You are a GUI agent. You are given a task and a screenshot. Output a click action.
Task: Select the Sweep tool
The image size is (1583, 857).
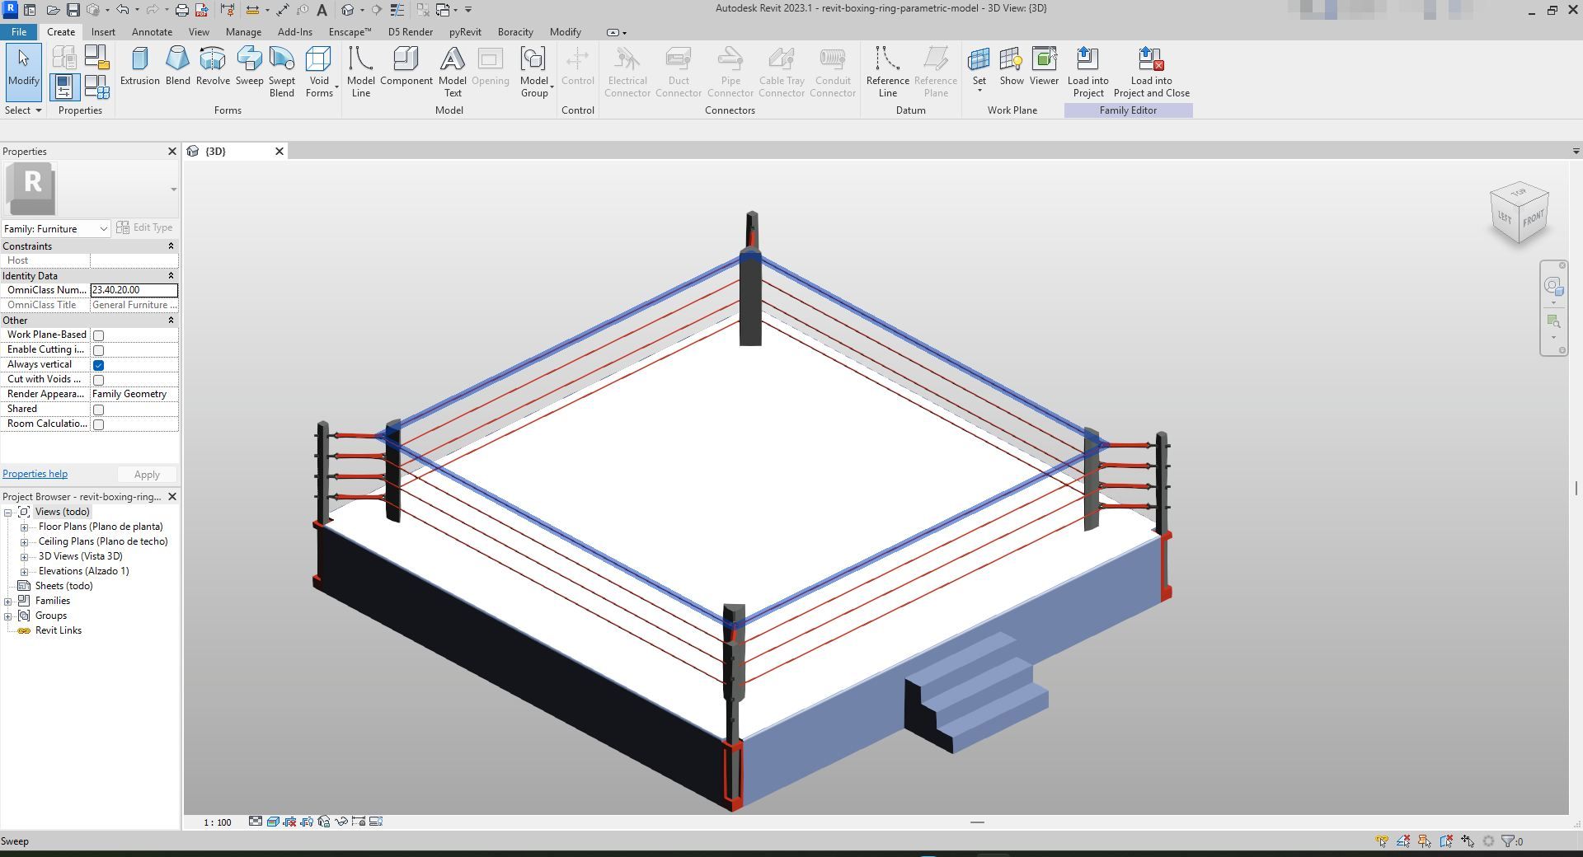tap(249, 66)
